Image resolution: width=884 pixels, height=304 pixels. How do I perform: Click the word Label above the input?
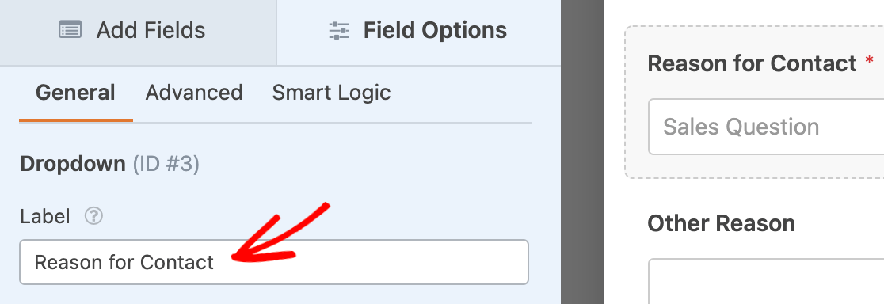click(x=45, y=217)
